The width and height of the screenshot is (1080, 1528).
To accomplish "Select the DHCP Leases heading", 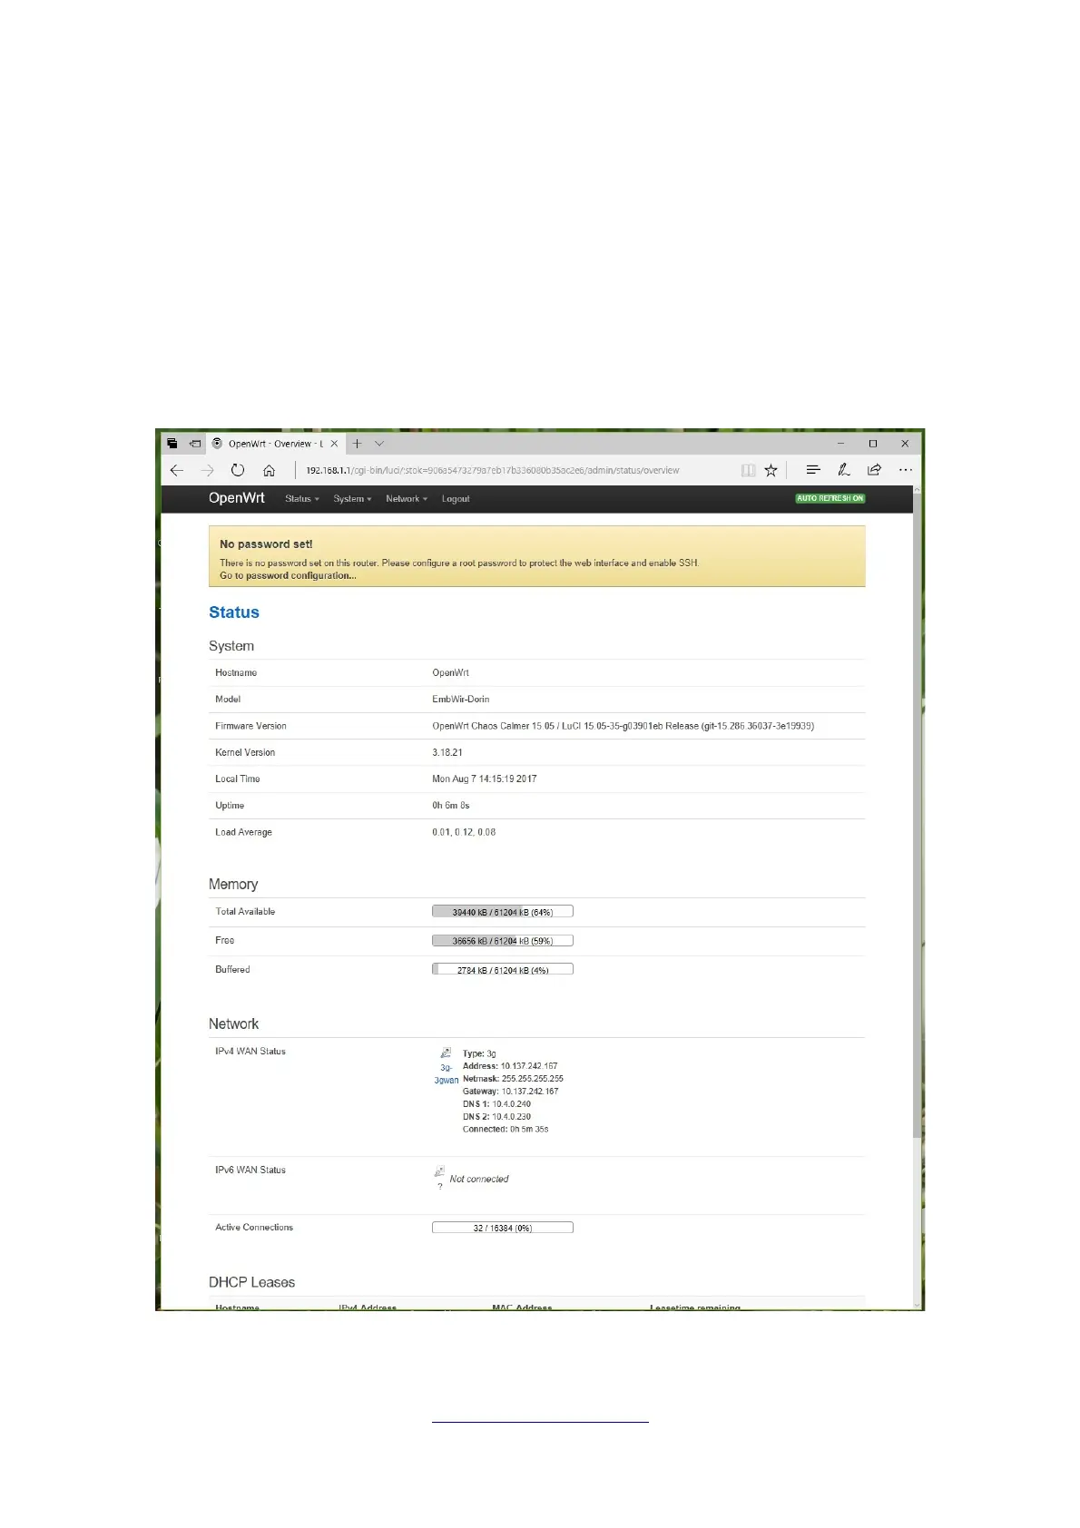I will click(252, 1282).
